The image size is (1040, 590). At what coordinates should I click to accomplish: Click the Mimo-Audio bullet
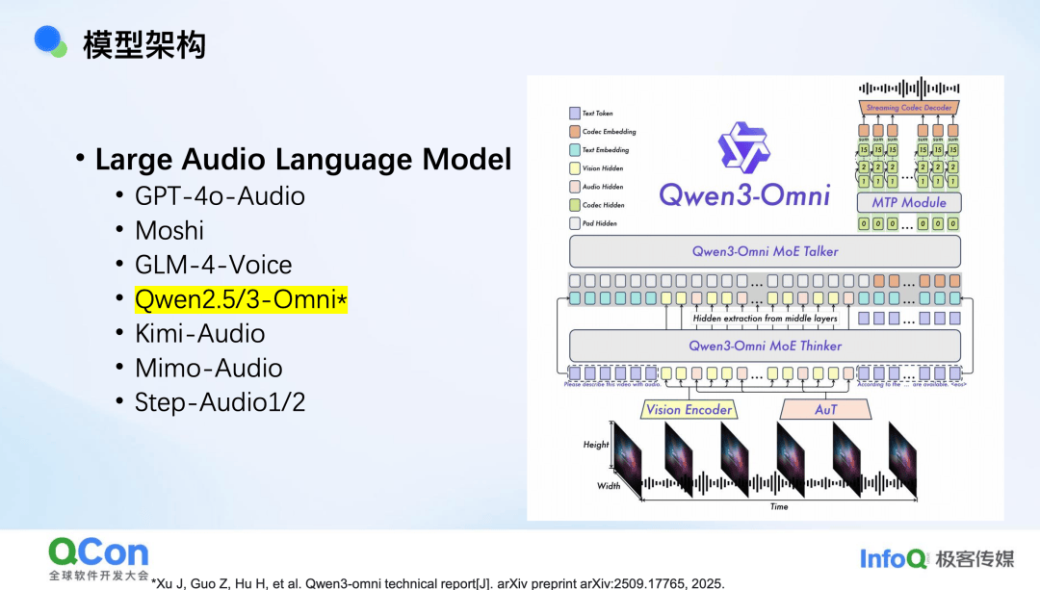[208, 368]
